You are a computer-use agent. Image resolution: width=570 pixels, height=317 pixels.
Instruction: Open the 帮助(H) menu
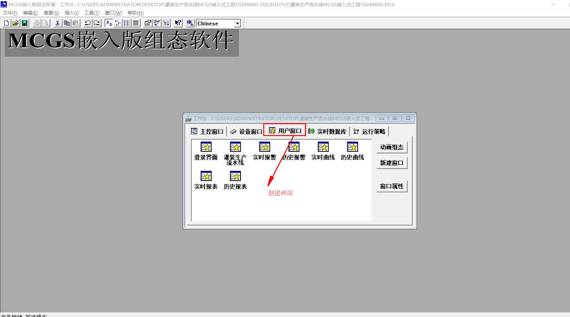pos(135,13)
